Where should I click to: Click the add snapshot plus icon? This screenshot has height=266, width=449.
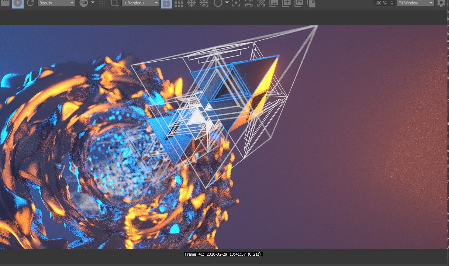coord(286,3)
